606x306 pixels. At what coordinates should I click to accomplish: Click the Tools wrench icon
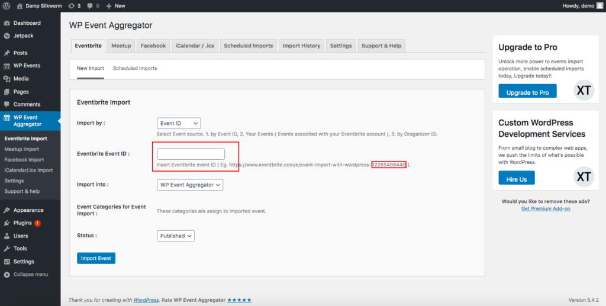[7, 249]
